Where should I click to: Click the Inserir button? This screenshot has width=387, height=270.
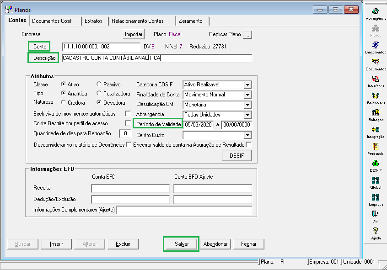click(56, 244)
